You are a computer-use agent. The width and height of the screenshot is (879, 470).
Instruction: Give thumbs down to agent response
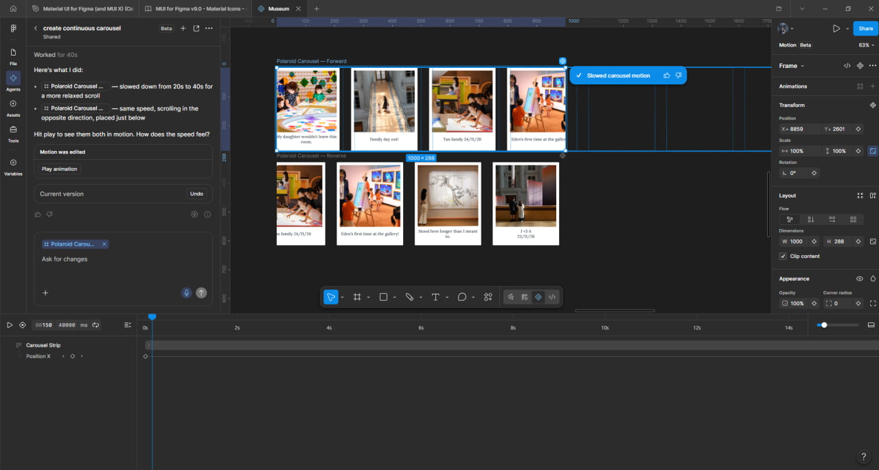pyautogui.click(x=49, y=214)
